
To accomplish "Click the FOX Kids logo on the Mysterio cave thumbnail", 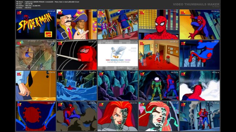I will pos(142,74).
